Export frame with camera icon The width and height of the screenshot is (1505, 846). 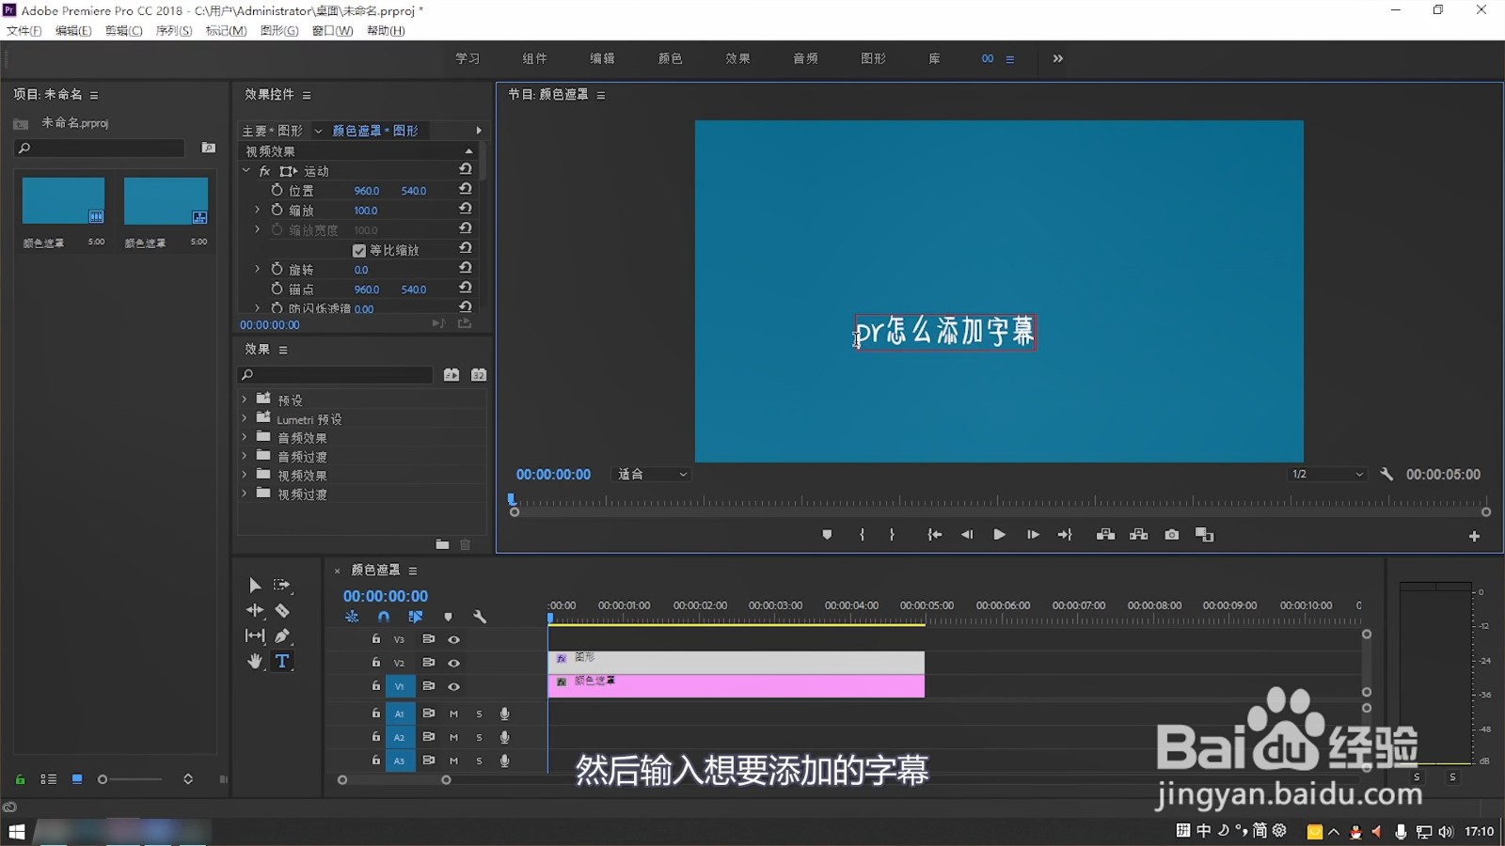pos(1172,535)
